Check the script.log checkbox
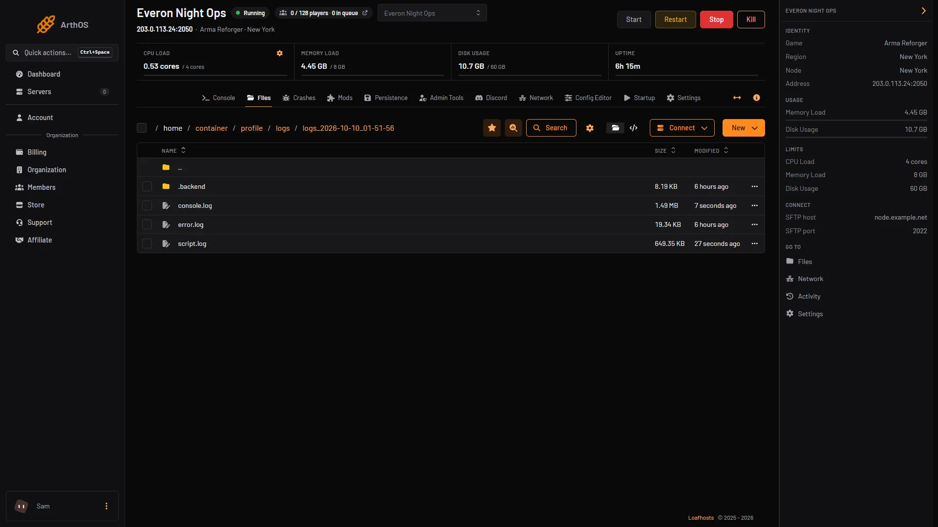This screenshot has width=938, height=527. 147,243
